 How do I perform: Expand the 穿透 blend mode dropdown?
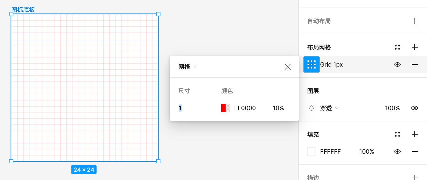pyautogui.click(x=337, y=108)
